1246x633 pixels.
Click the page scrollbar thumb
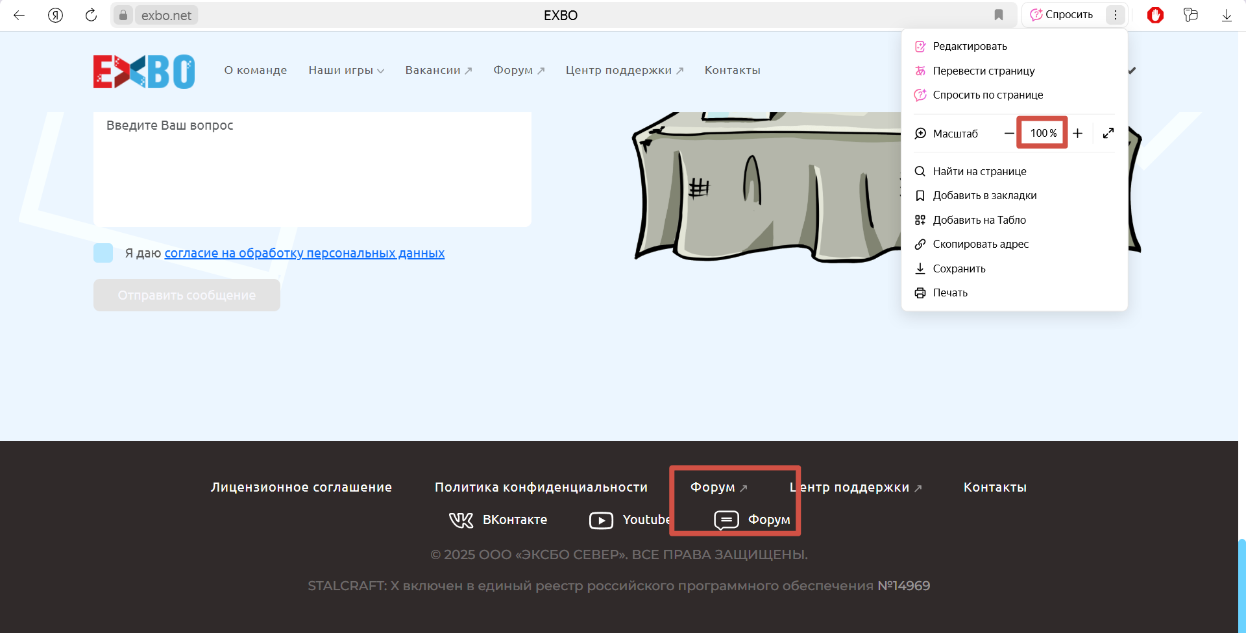(1242, 586)
